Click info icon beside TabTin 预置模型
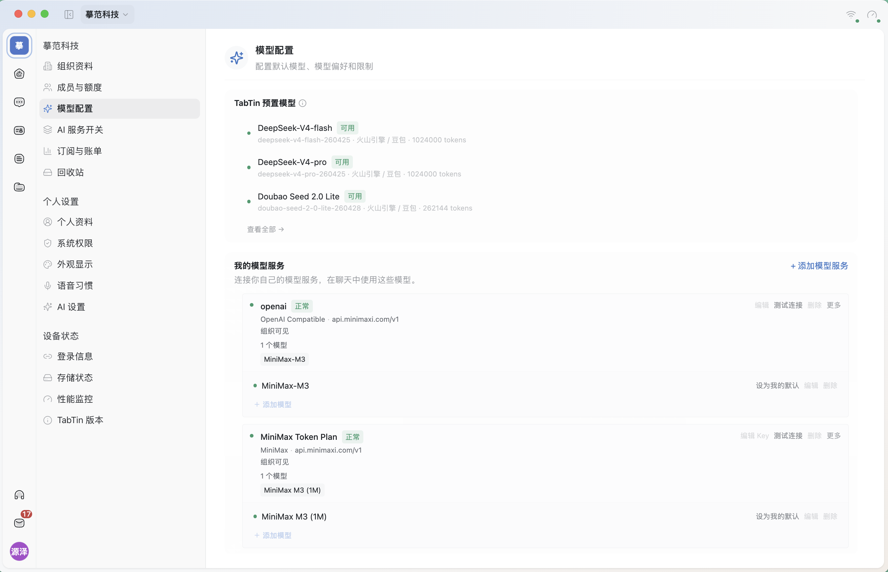 coord(303,103)
